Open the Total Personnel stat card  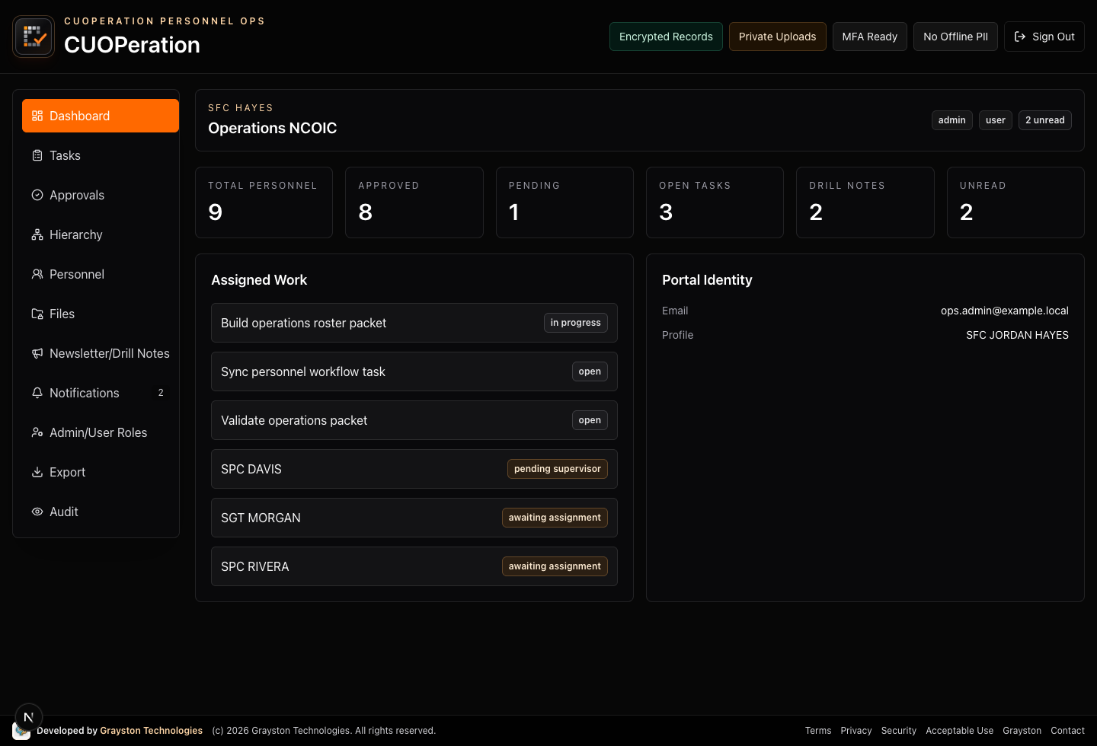[264, 202]
